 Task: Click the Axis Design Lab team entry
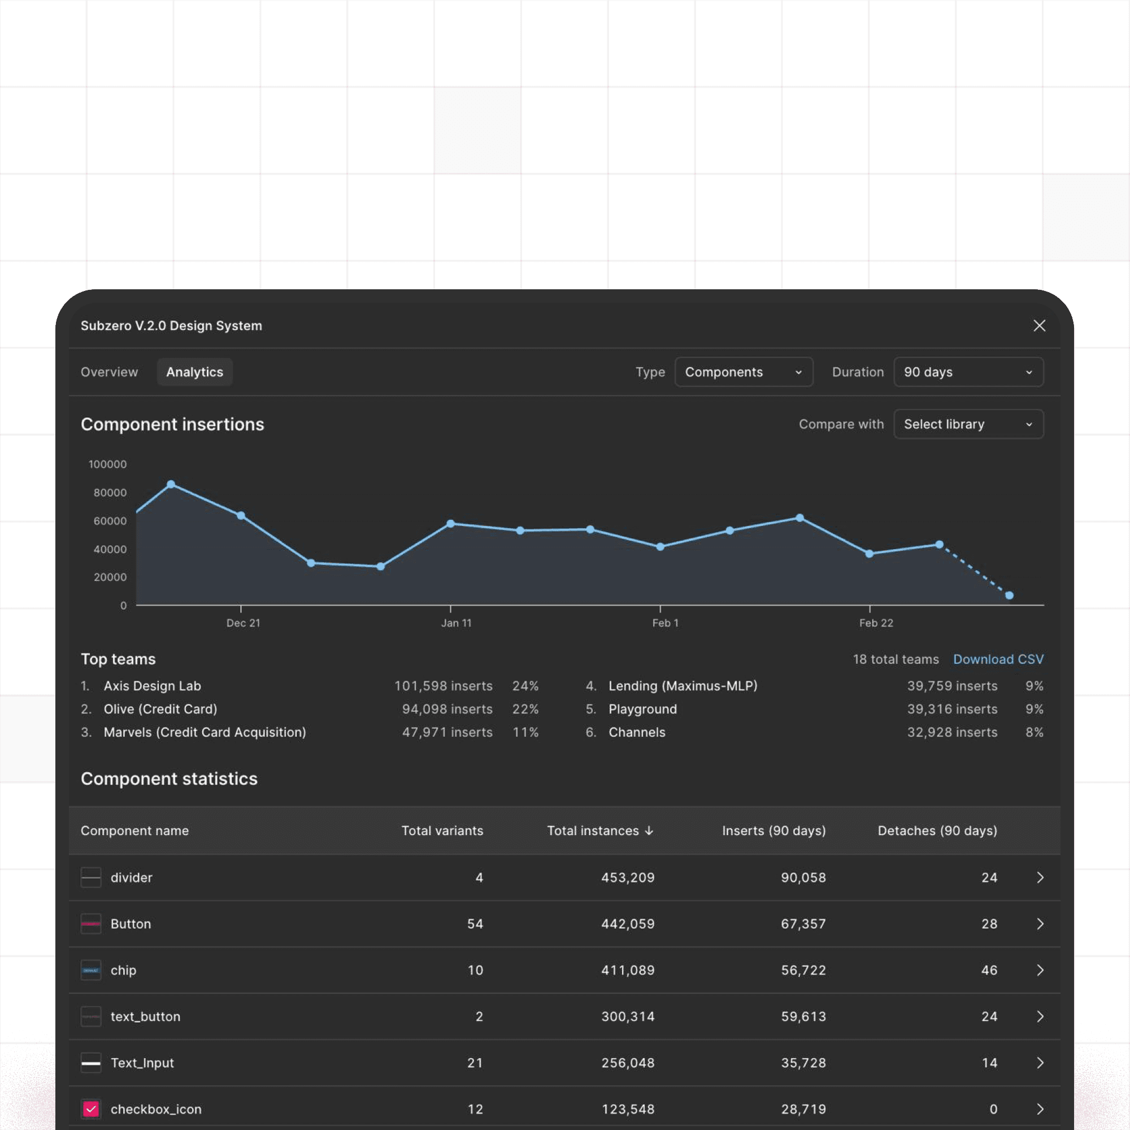pos(152,685)
